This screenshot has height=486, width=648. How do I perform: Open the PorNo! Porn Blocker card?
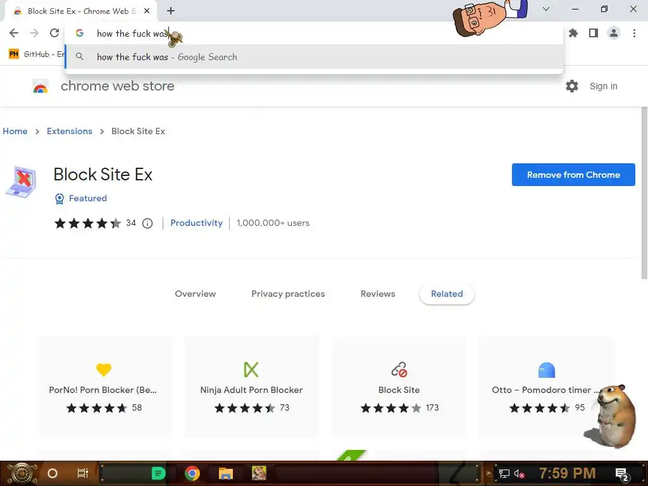point(103,387)
